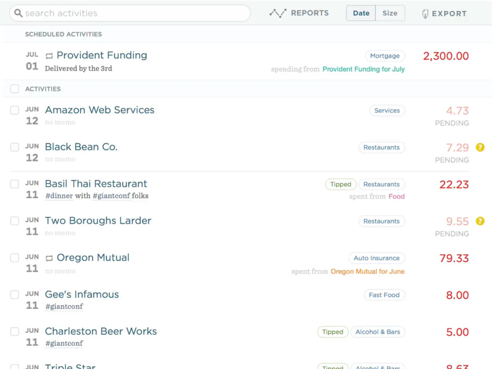The image size is (492, 369).
Task: Select the Basil Thai Restaurant checkbox
Action: point(14,184)
